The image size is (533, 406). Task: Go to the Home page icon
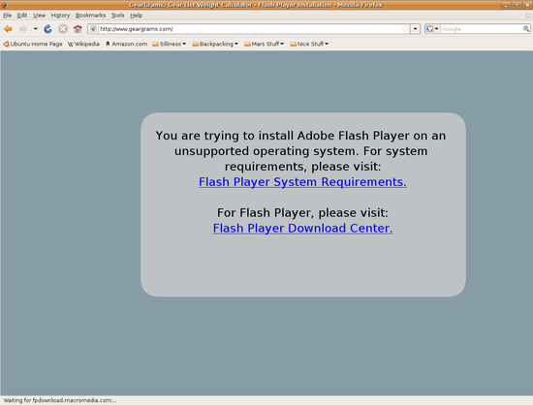[78, 29]
